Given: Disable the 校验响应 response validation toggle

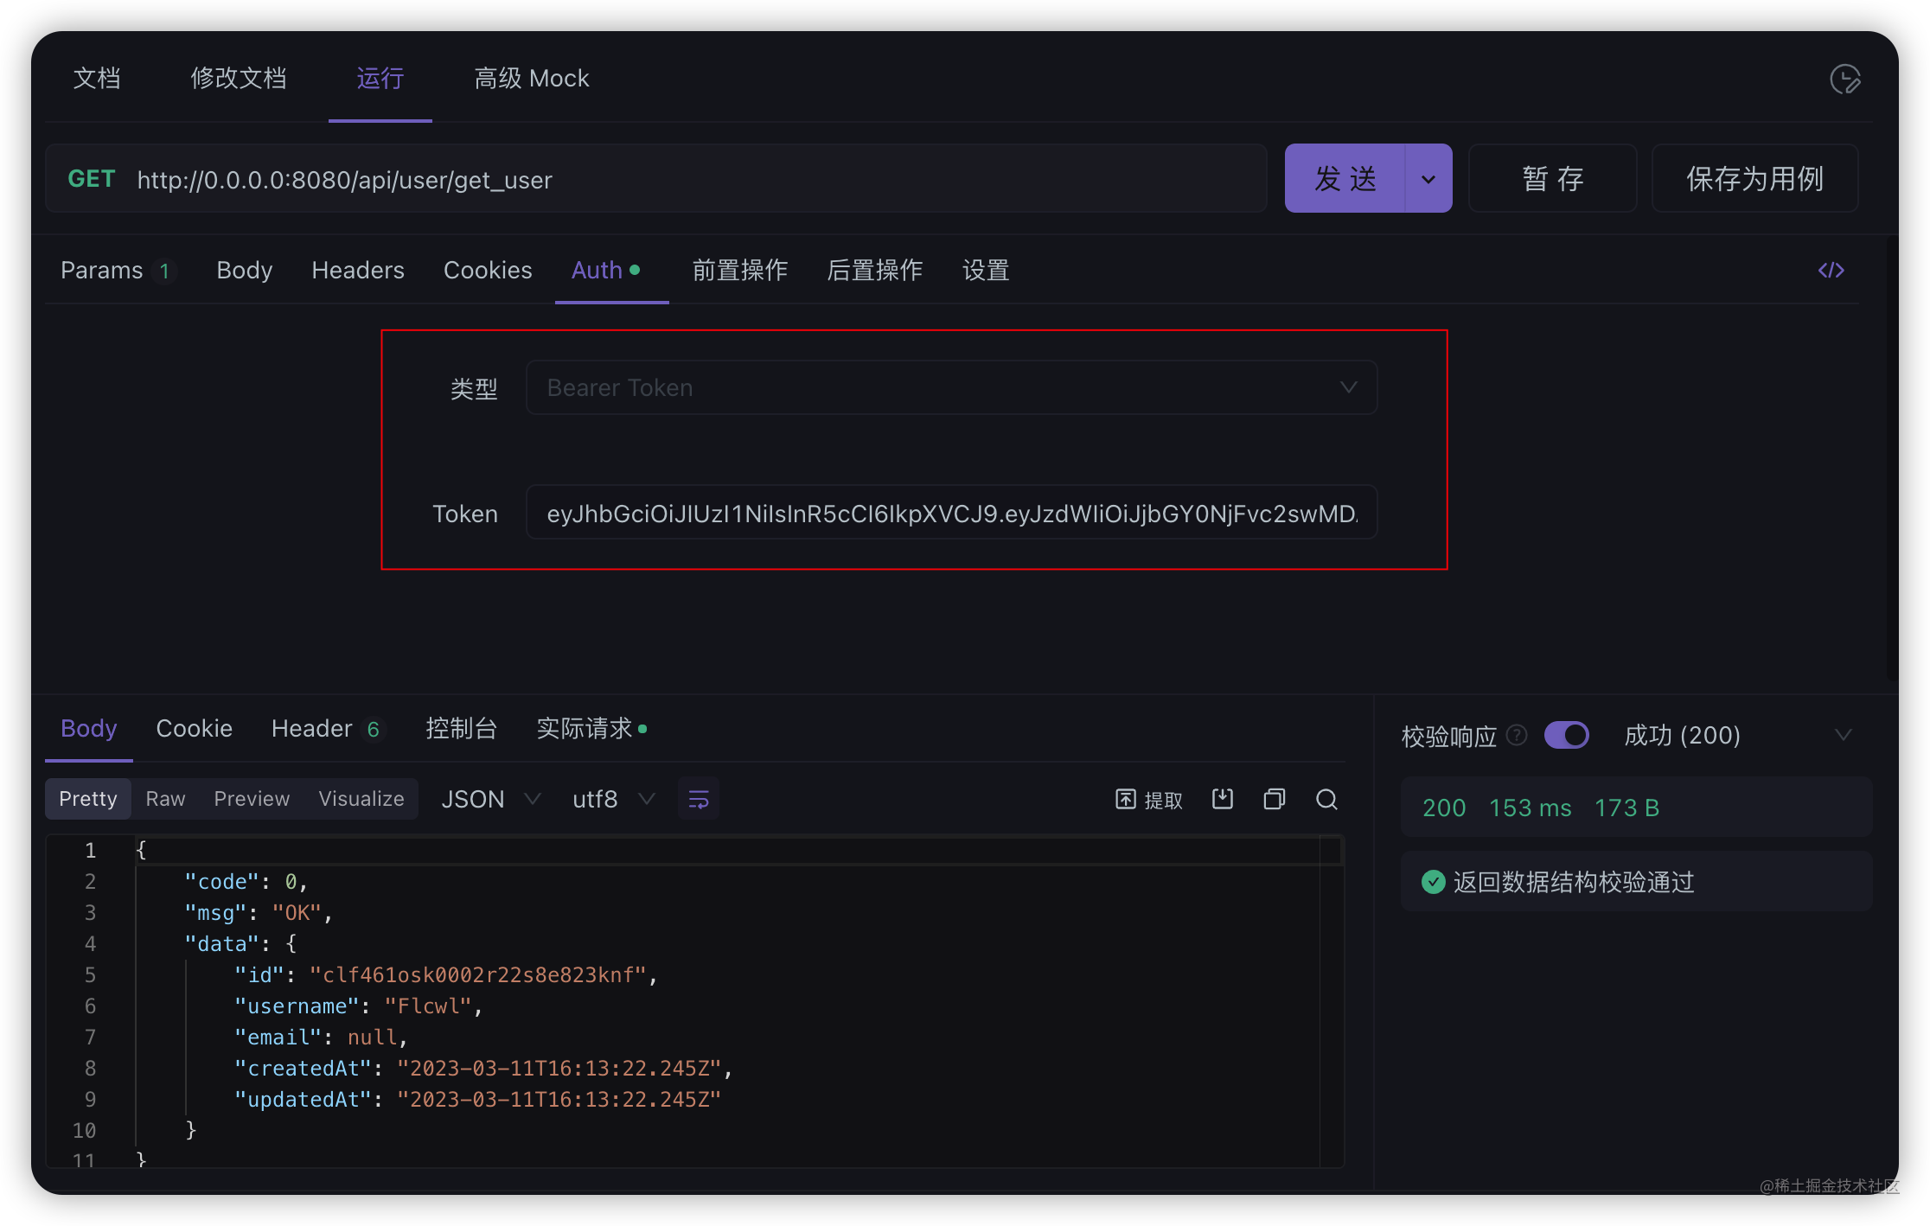Looking at the screenshot, I should click(x=1566, y=735).
